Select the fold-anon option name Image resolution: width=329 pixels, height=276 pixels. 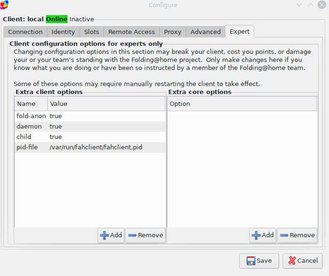click(31, 116)
